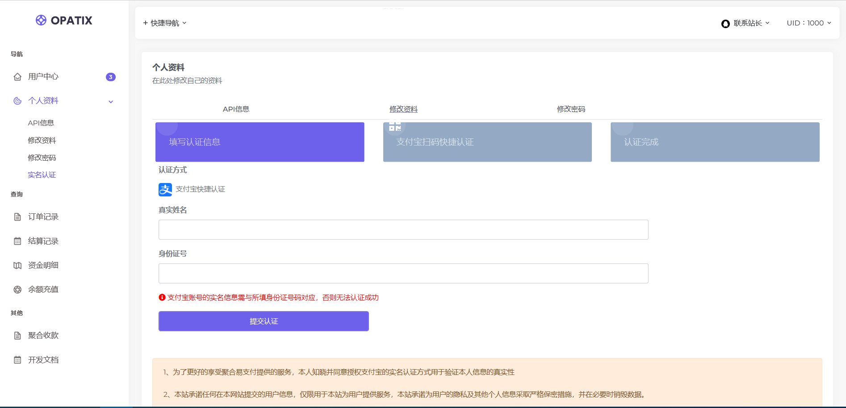Select the 订单记录 document icon
Screen dimensions: 846x408
click(x=17, y=216)
